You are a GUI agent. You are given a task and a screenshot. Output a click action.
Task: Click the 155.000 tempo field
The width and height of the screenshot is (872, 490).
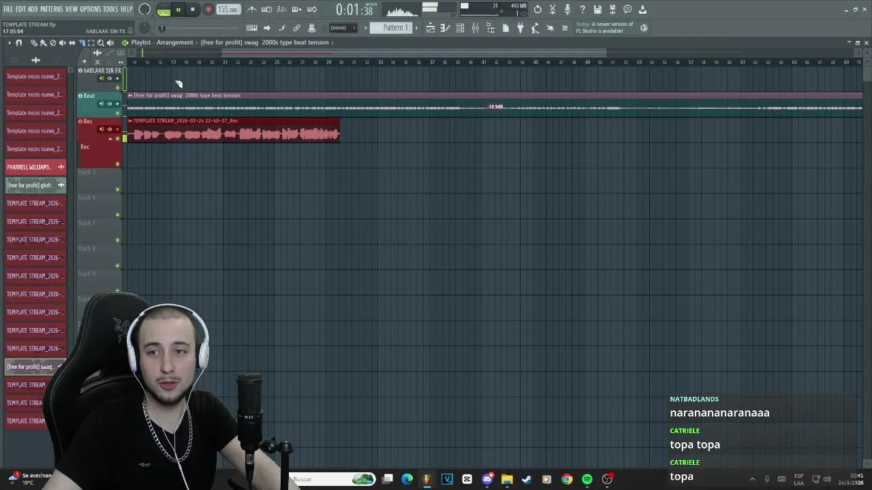click(x=228, y=10)
